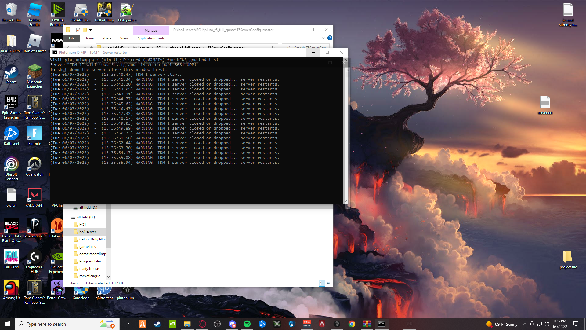Open the ow.txt file on desktop

[x=12, y=198]
